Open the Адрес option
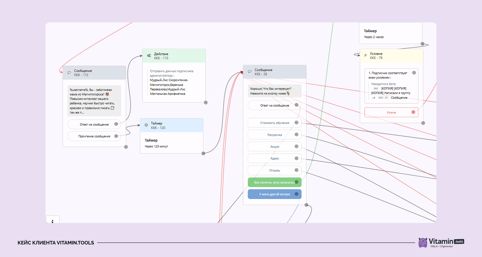The width and height of the screenshot is (482, 257). 275,158
